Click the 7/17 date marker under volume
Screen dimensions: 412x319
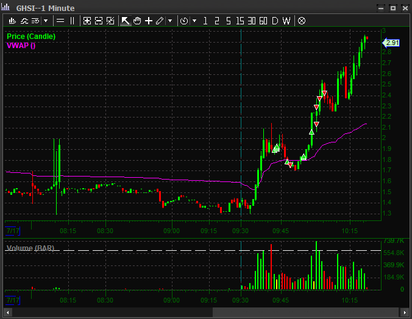(13, 300)
